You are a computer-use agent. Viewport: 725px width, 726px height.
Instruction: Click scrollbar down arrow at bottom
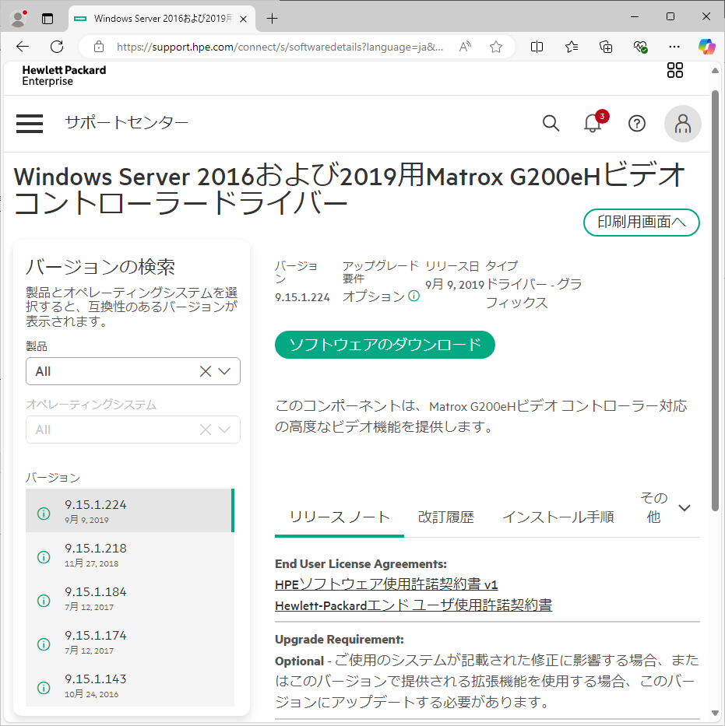click(715, 714)
